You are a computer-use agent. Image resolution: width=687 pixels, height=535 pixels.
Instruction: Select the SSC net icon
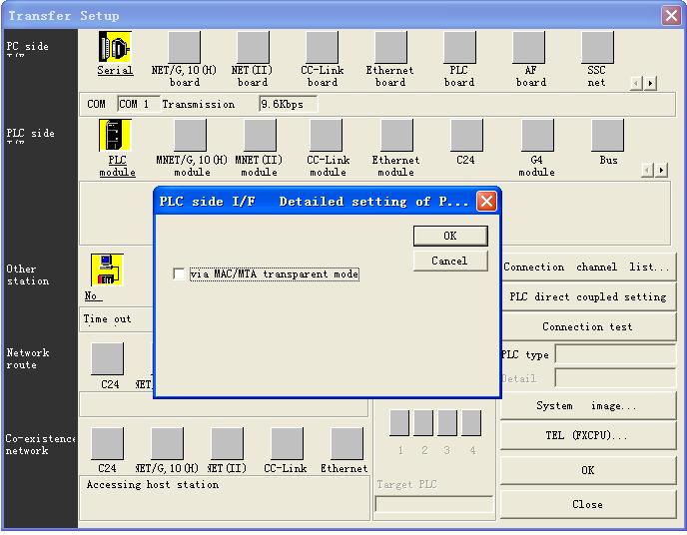pos(596,48)
